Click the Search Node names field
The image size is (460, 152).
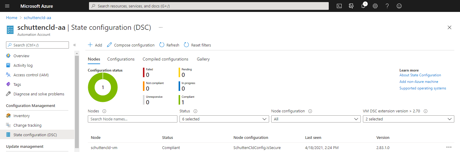point(132,119)
